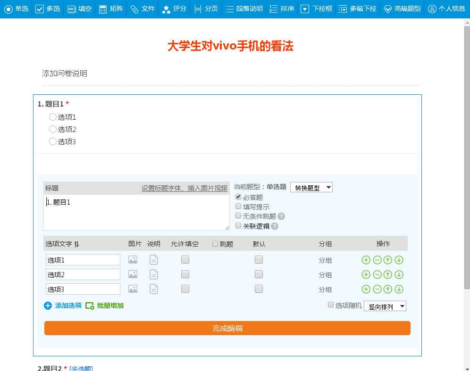
Task: Open description icon for 选项3
Action: (154, 289)
